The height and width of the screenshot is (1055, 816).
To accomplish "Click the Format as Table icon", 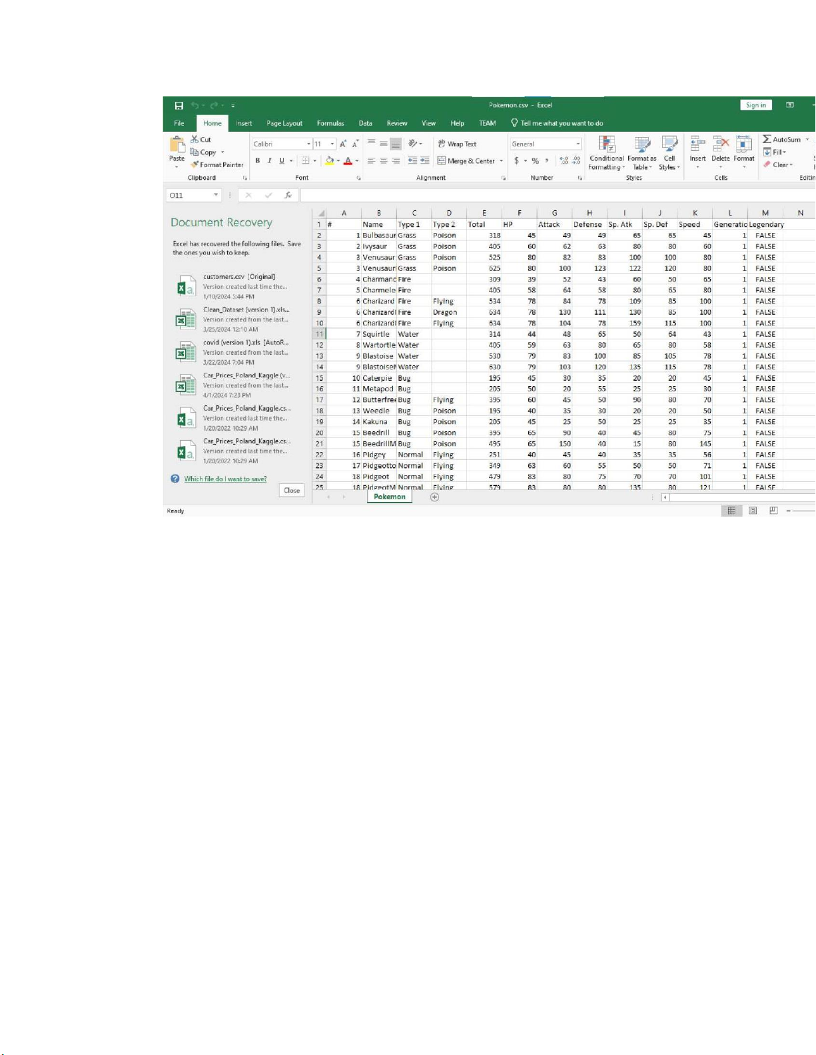I will point(641,144).
